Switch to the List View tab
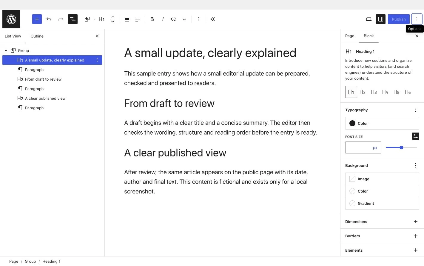The image size is (424, 266). point(13,36)
